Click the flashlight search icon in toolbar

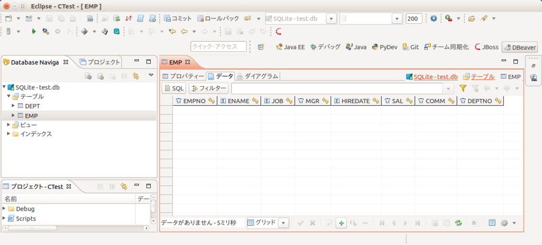coord(484,19)
